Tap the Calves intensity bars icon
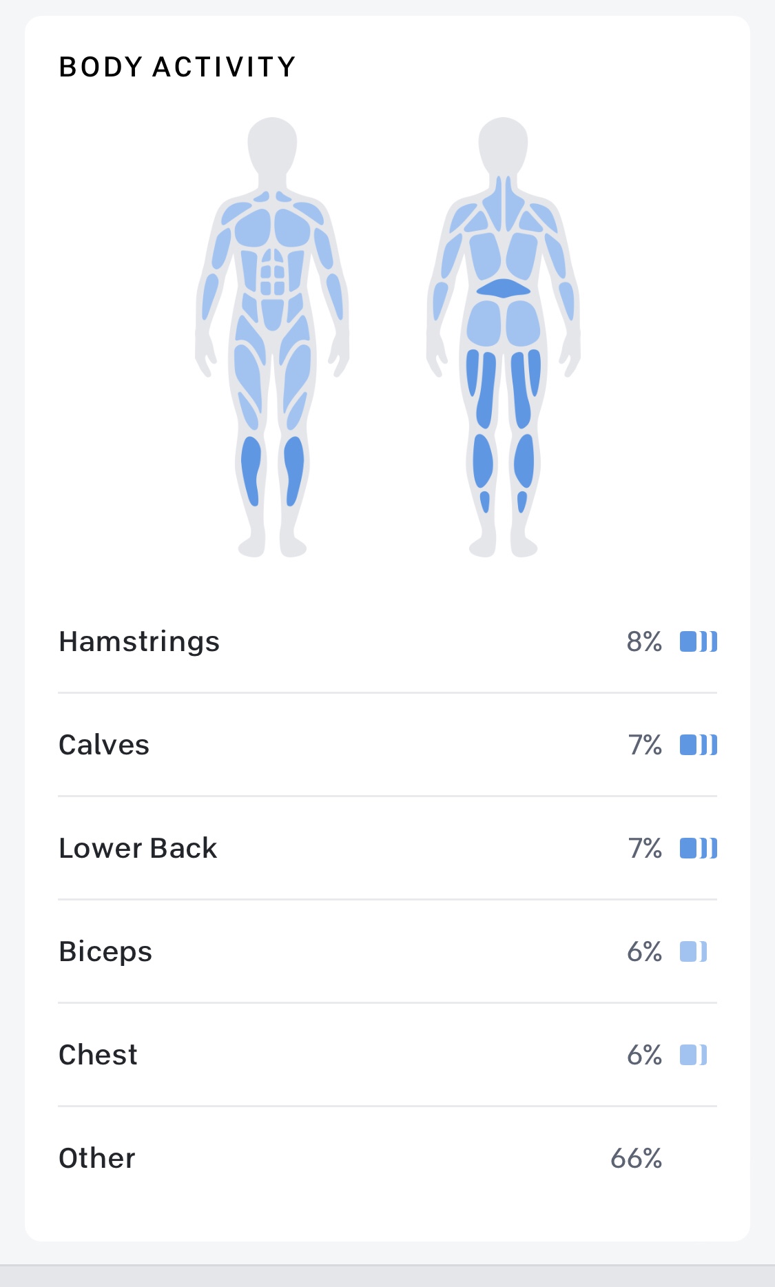The height and width of the screenshot is (1287, 775). [x=698, y=745]
